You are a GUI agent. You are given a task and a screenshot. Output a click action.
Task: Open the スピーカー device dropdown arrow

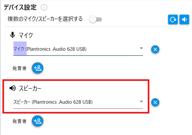141,101
